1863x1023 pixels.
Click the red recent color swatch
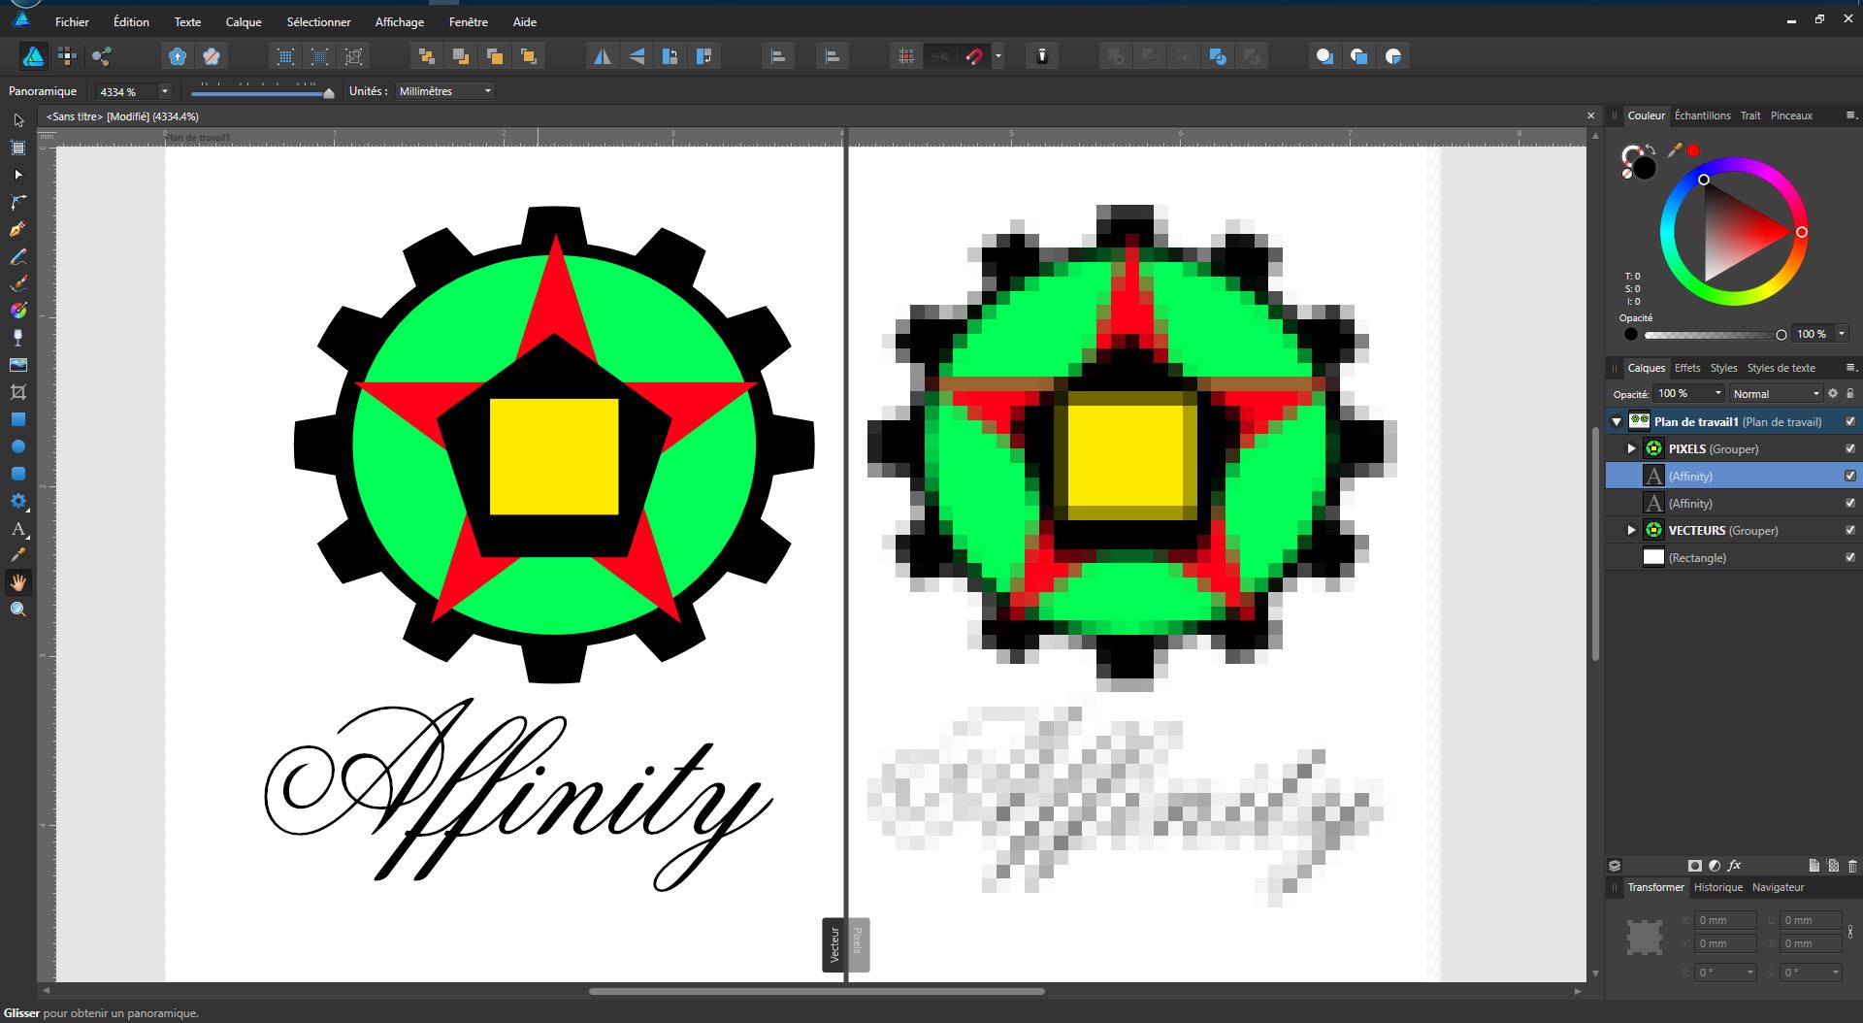pyautogui.click(x=1693, y=150)
